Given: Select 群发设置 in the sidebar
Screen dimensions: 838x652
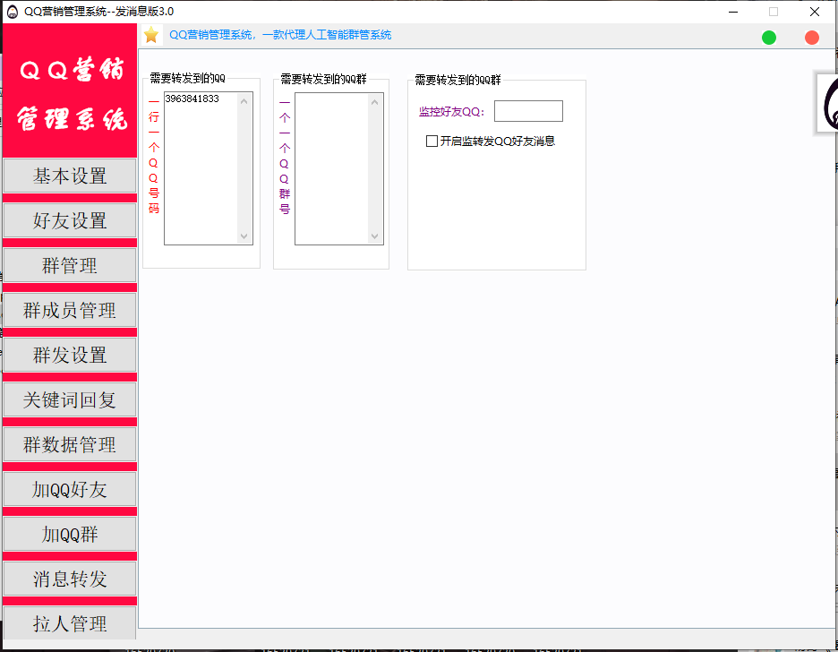Looking at the screenshot, I should coord(70,356).
